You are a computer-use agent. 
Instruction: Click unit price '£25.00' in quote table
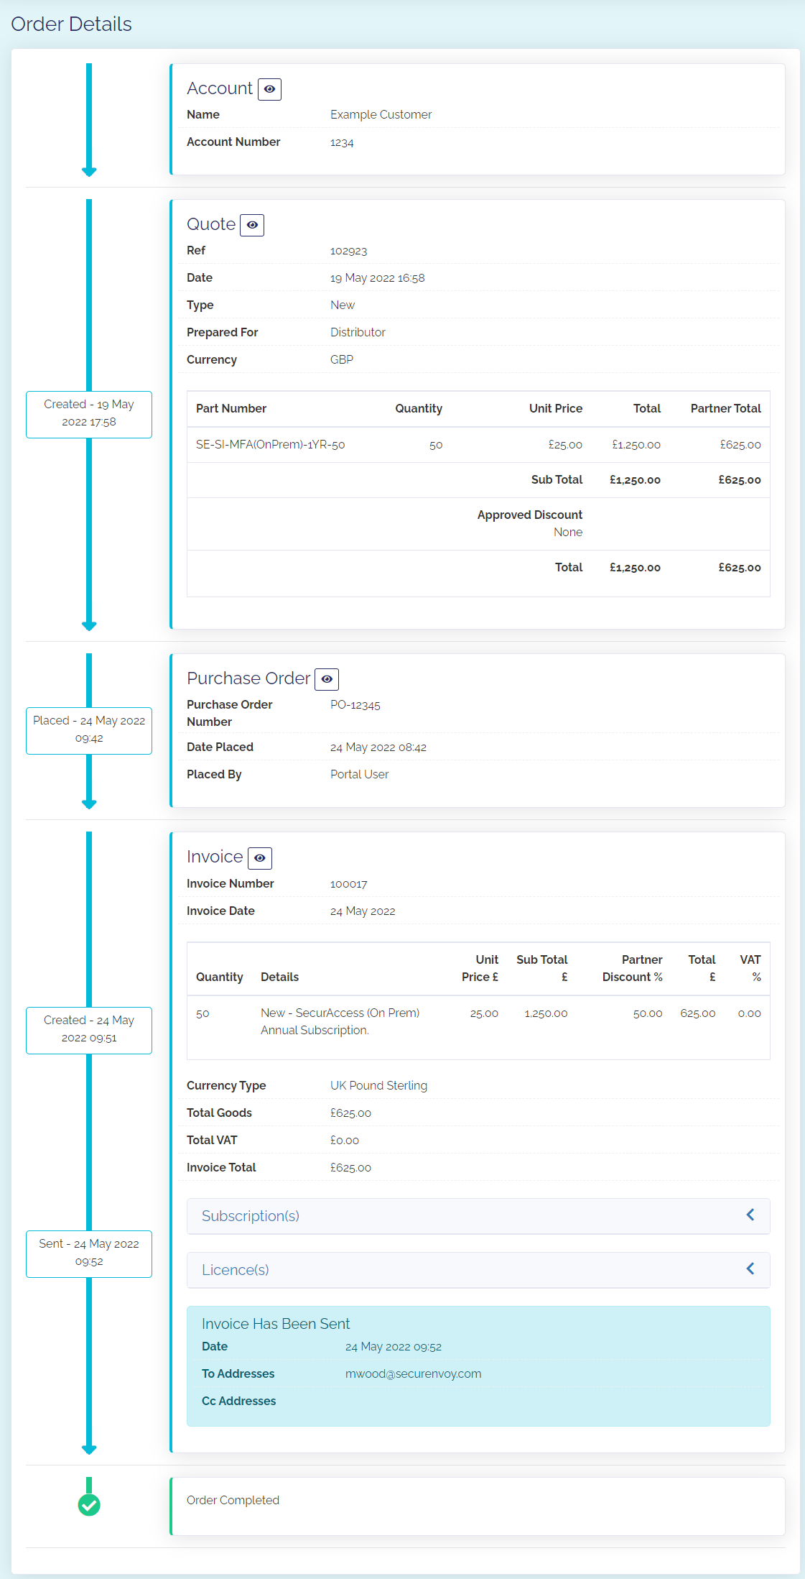point(565,445)
